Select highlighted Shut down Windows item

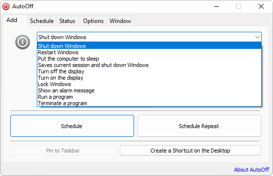[149, 46]
